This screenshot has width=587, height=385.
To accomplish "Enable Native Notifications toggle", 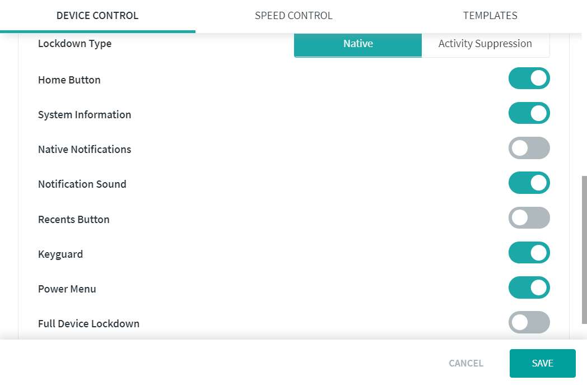I will point(529,148).
